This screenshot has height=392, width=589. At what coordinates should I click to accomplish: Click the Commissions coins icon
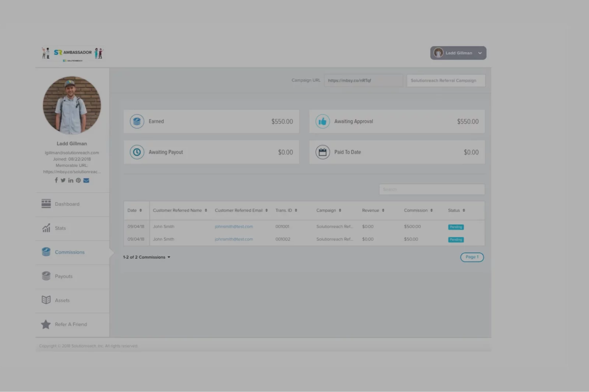pyautogui.click(x=46, y=252)
